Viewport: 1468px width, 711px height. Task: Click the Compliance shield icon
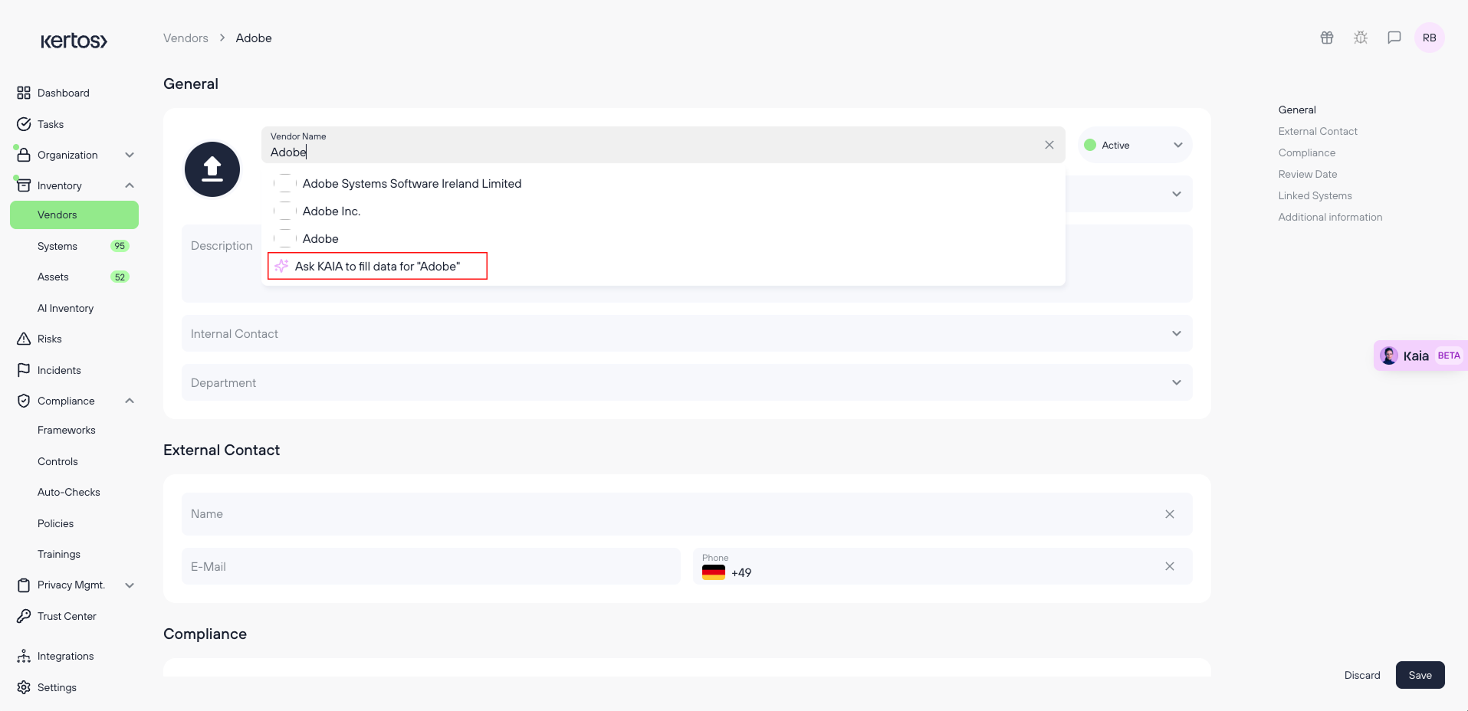pos(24,401)
